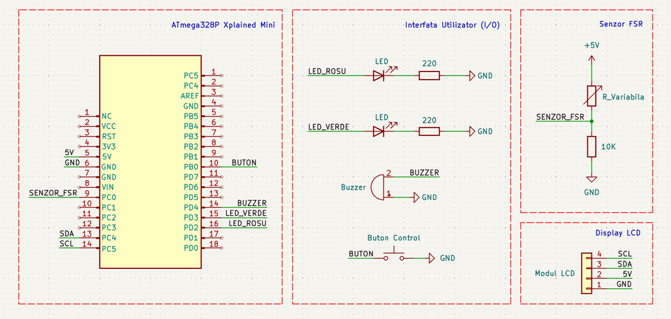Screen dimensions: 671x319
Task: Click the GND symbol on Buzzer pin 1
Action: click(x=416, y=197)
